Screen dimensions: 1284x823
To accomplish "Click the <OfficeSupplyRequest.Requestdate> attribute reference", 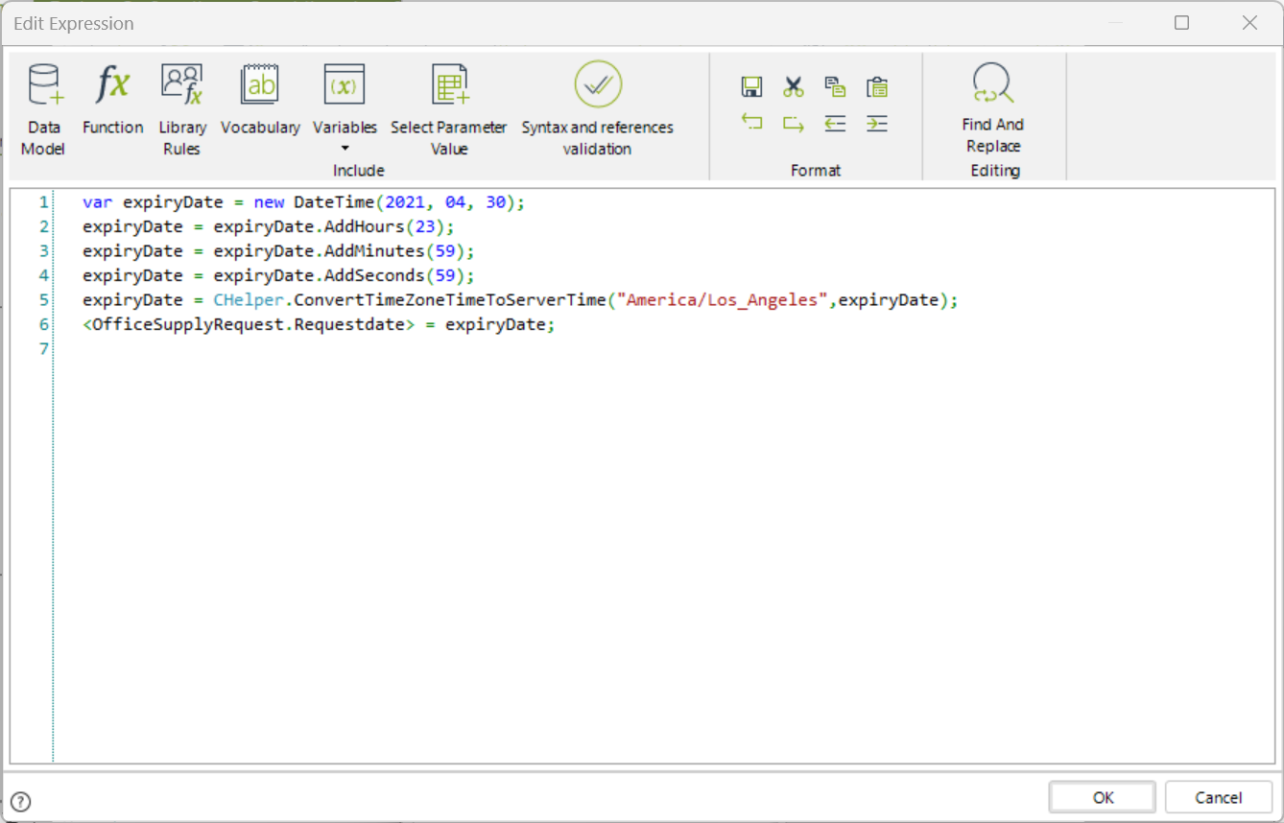I will coord(249,324).
